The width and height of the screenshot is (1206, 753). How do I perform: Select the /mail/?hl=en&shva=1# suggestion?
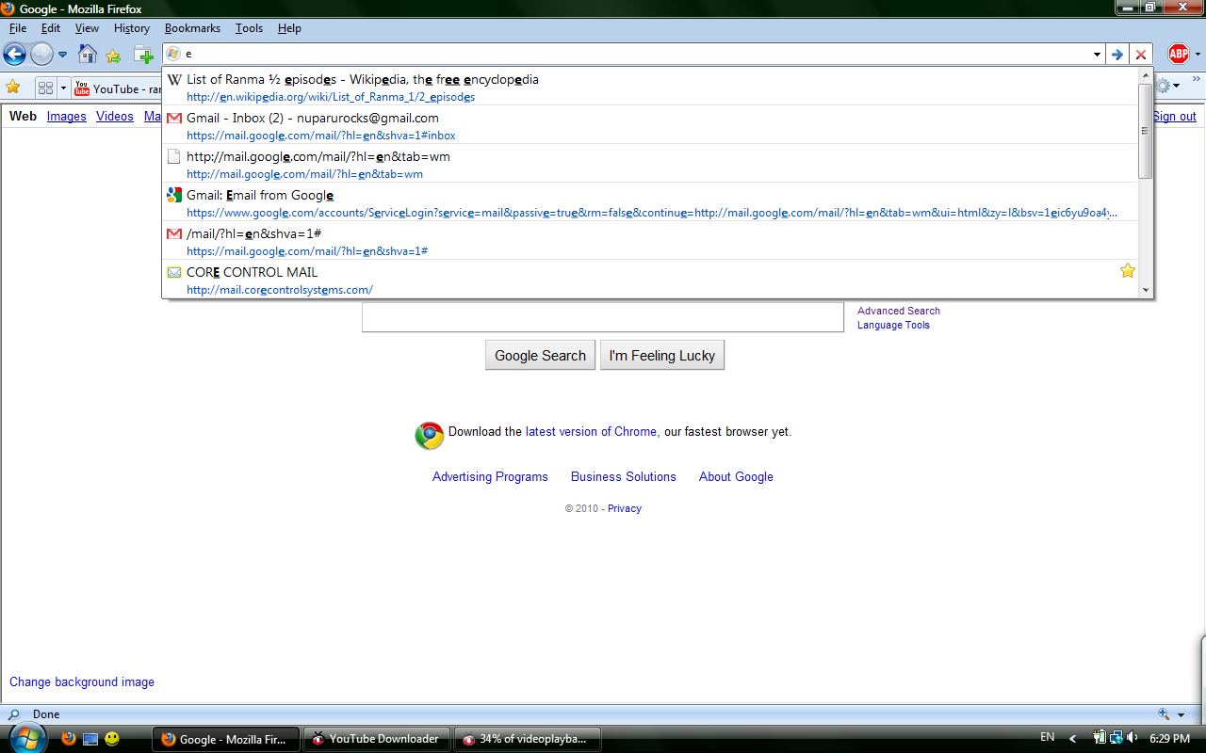tap(650, 241)
